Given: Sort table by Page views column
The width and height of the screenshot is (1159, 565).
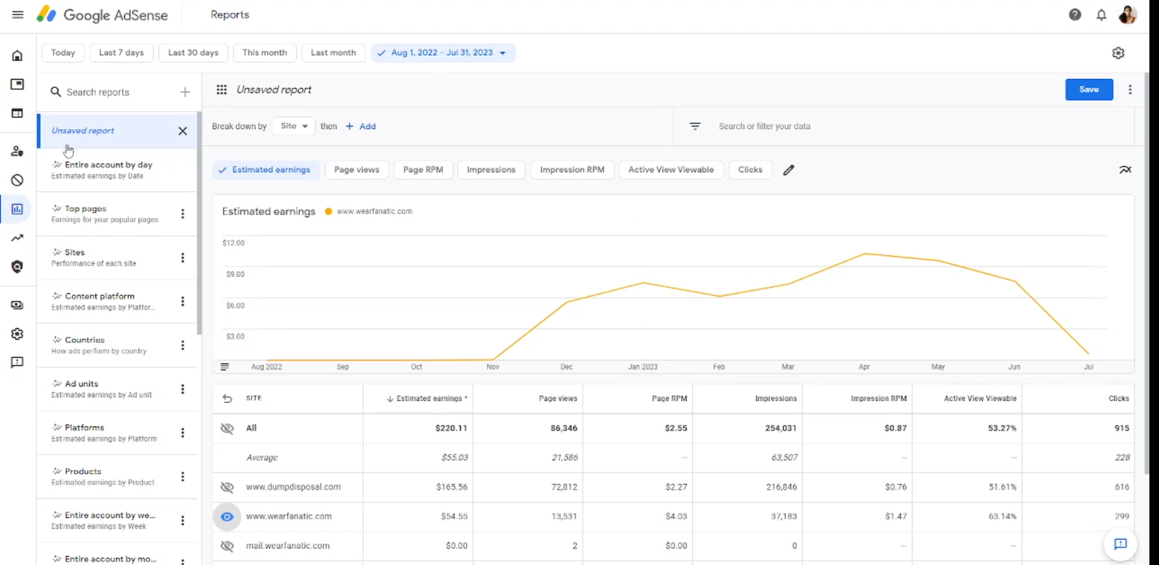Looking at the screenshot, I should pos(558,399).
